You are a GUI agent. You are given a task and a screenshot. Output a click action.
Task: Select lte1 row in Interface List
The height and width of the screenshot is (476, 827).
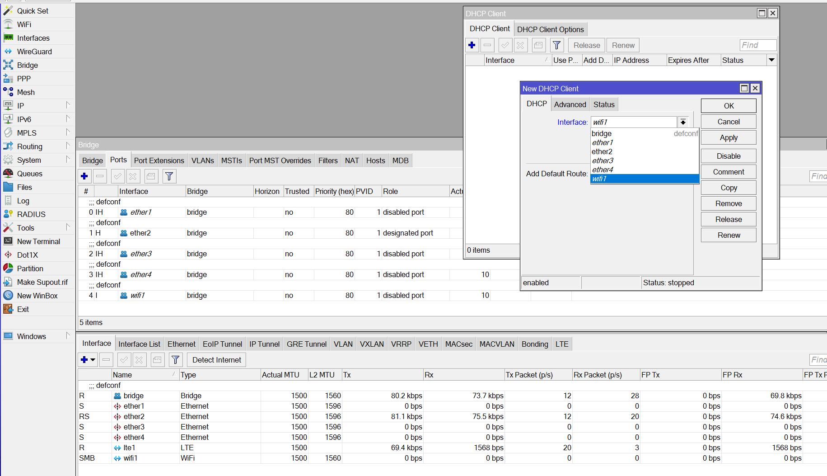[x=452, y=448]
